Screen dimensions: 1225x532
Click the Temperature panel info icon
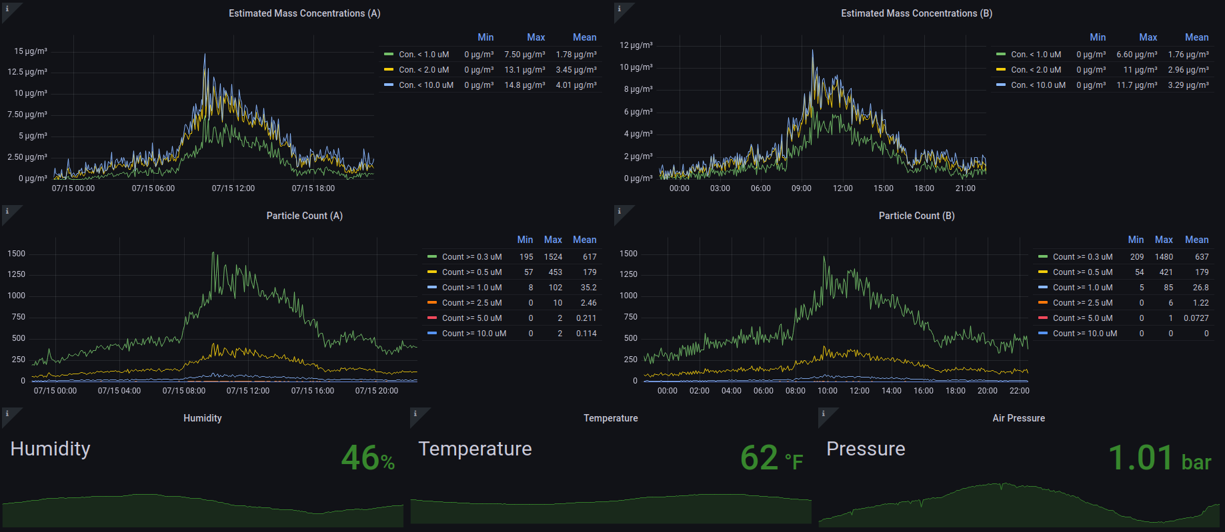(415, 413)
